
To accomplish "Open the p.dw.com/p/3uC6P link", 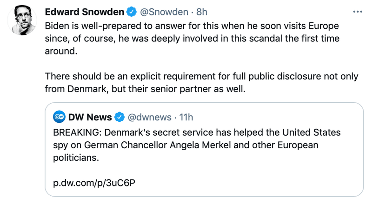I will [94, 182].
